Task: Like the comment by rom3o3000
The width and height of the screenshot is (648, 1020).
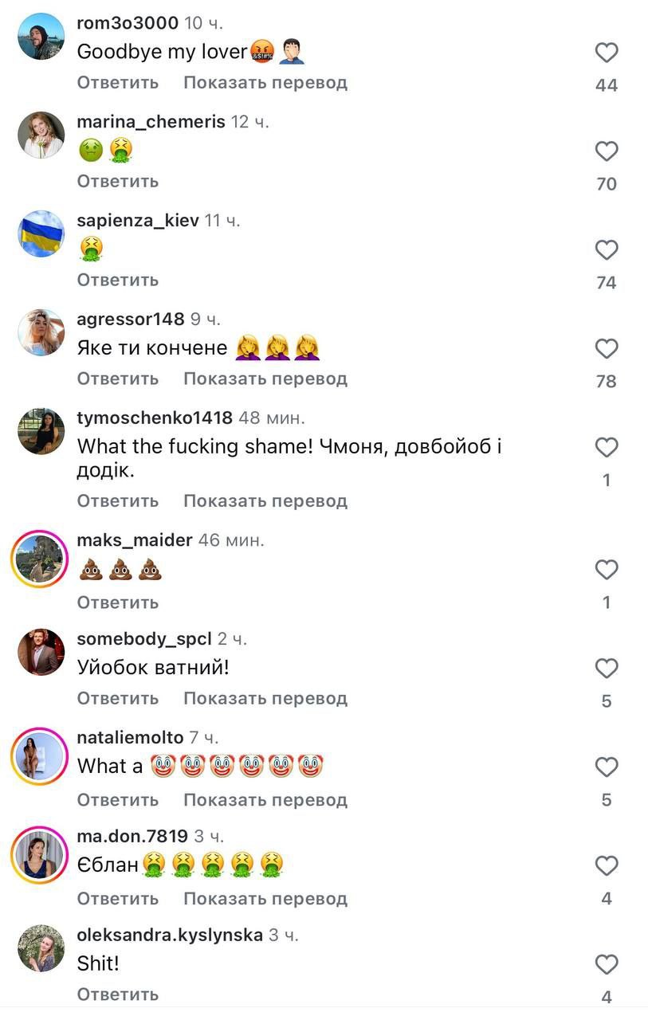Action: 607,53
